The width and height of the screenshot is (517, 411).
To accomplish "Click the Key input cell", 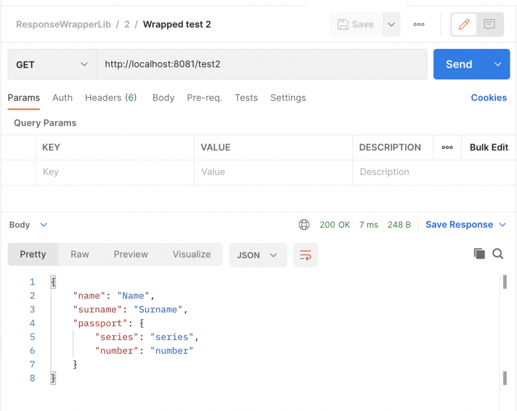I will (x=115, y=172).
